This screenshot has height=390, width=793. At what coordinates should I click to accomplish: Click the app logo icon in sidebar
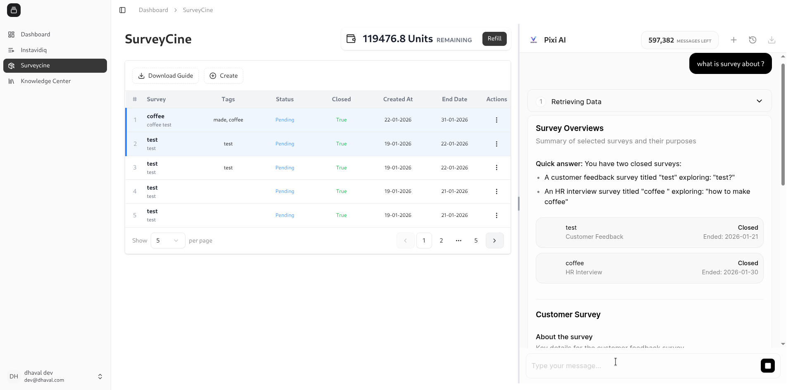[14, 10]
